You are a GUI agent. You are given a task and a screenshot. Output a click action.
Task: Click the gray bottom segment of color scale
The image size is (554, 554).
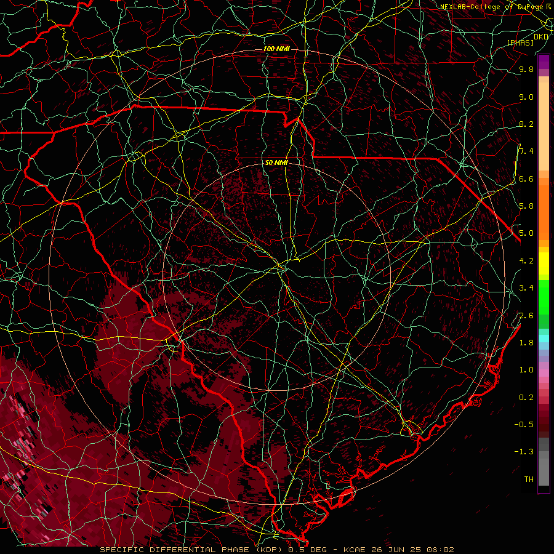pos(544,472)
